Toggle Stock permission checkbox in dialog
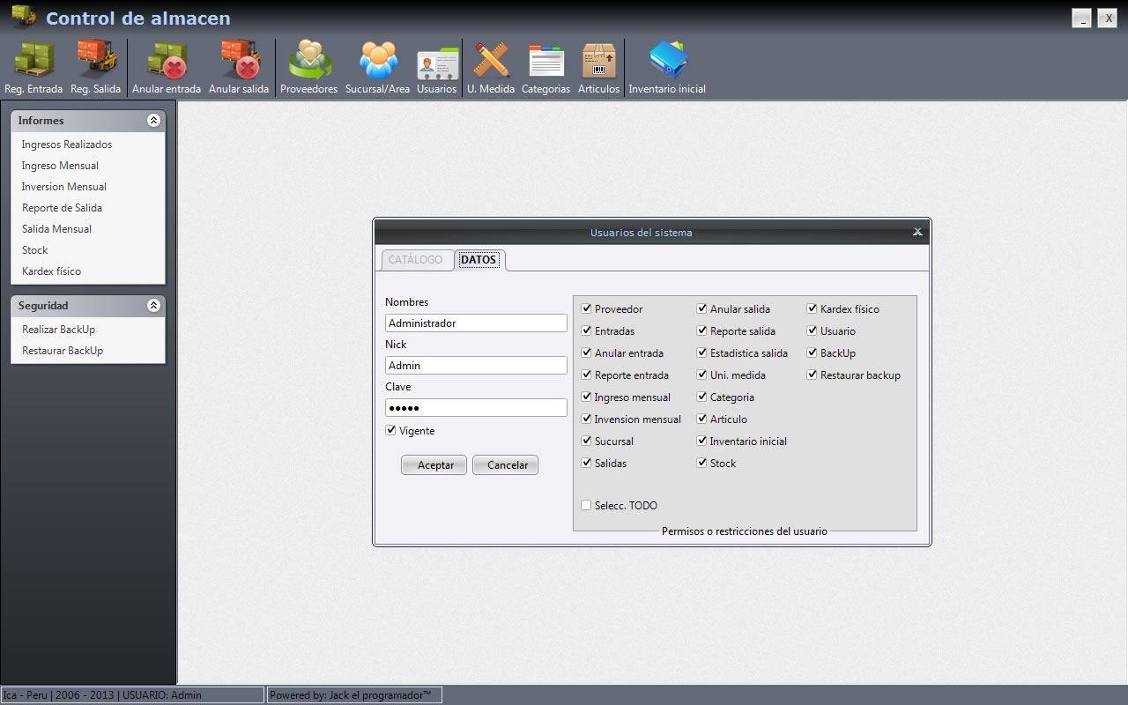 coord(701,463)
